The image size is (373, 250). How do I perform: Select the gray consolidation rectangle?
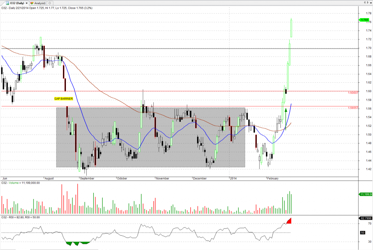tap(109, 160)
